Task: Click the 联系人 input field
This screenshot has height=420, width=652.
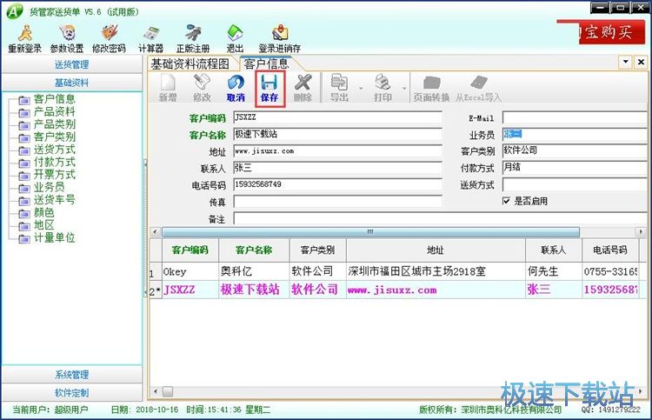Action: click(337, 168)
